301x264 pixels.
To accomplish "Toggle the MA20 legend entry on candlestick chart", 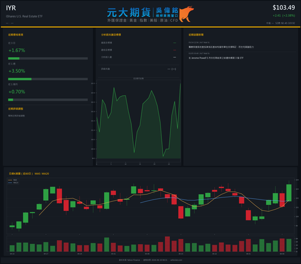I will pyautogui.click(x=13, y=183).
